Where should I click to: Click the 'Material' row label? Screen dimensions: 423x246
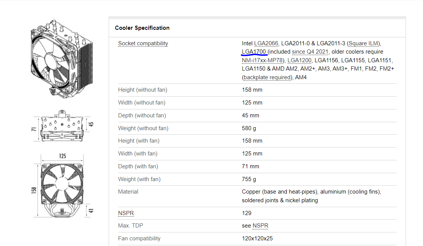click(x=128, y=192)
